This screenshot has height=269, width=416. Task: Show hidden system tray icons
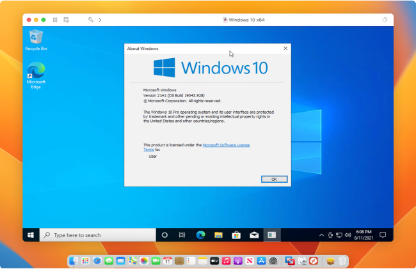point(321,235)
